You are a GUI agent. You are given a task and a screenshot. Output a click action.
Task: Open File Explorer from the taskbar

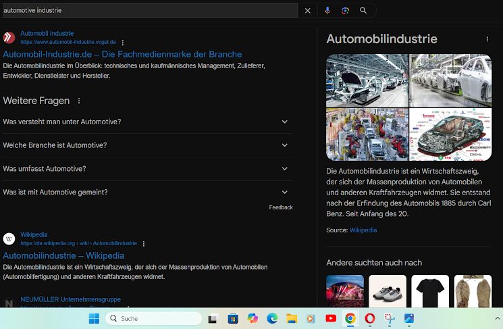click(292, 318)
